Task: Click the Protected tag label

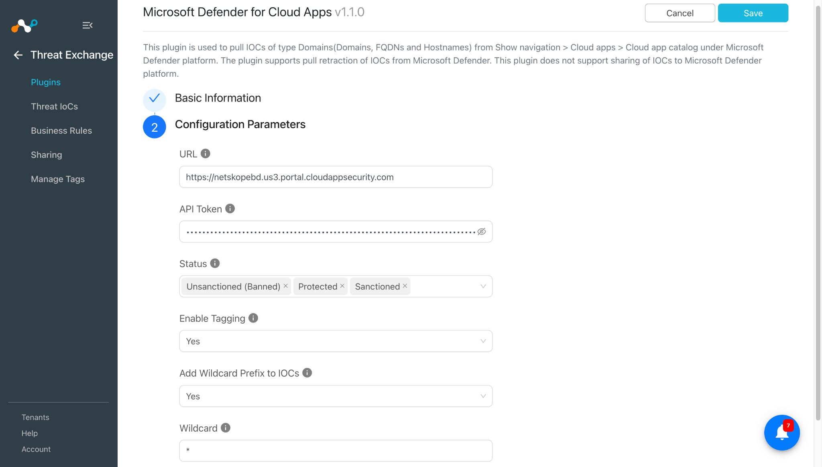Action: (317, 287)
